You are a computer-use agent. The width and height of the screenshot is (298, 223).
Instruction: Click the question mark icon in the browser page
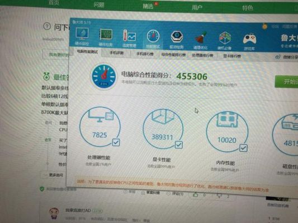click(47, 26)
